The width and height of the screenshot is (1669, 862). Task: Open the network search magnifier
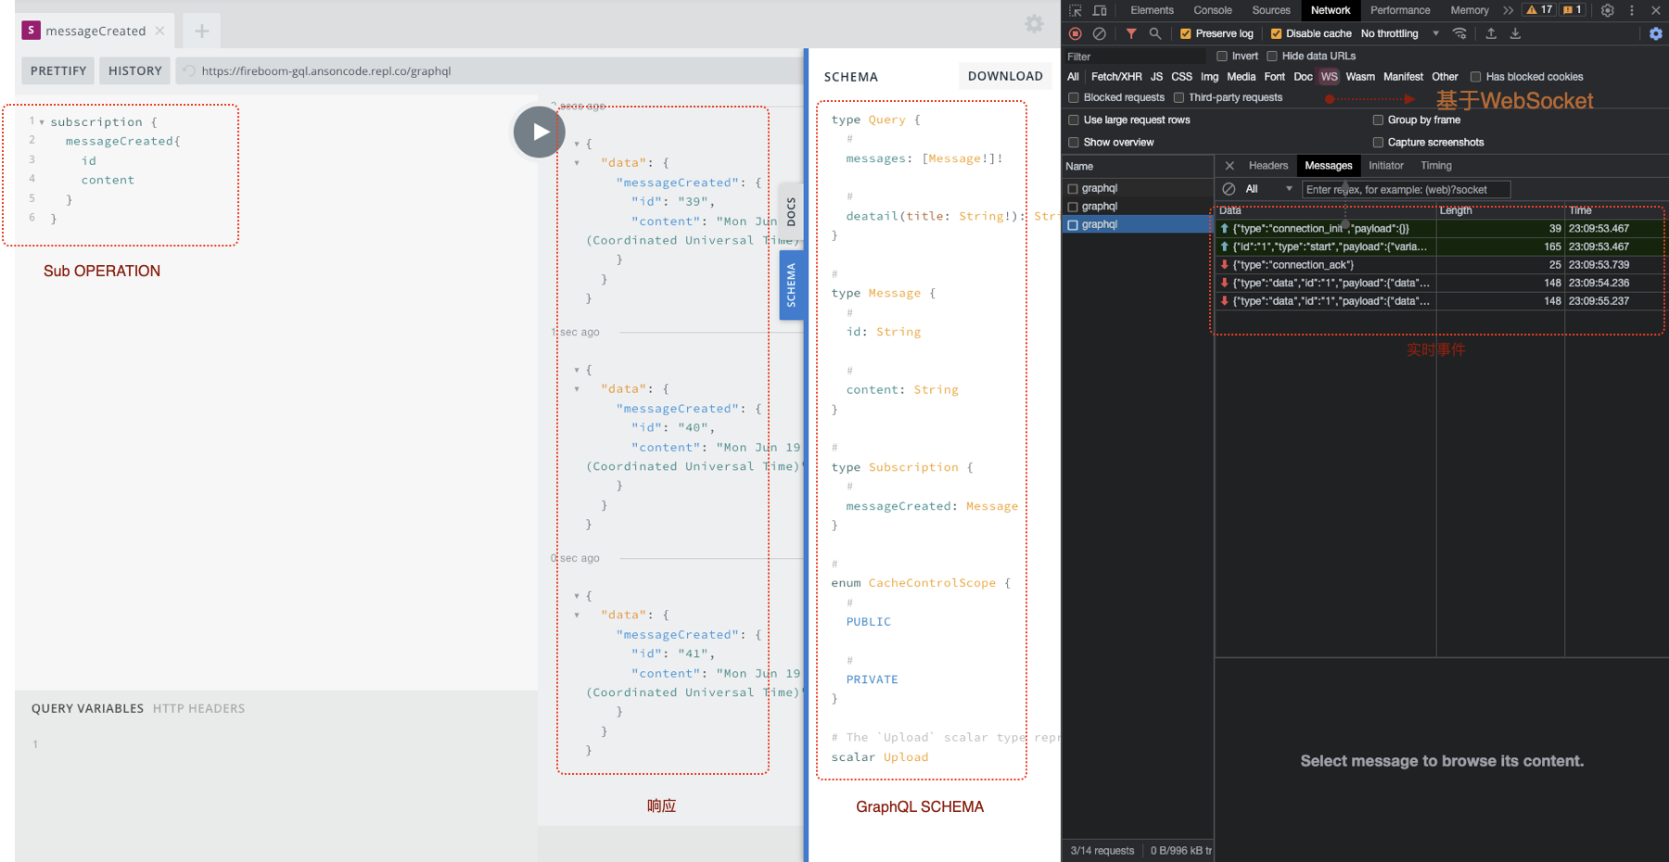[x=1155, y=33]
